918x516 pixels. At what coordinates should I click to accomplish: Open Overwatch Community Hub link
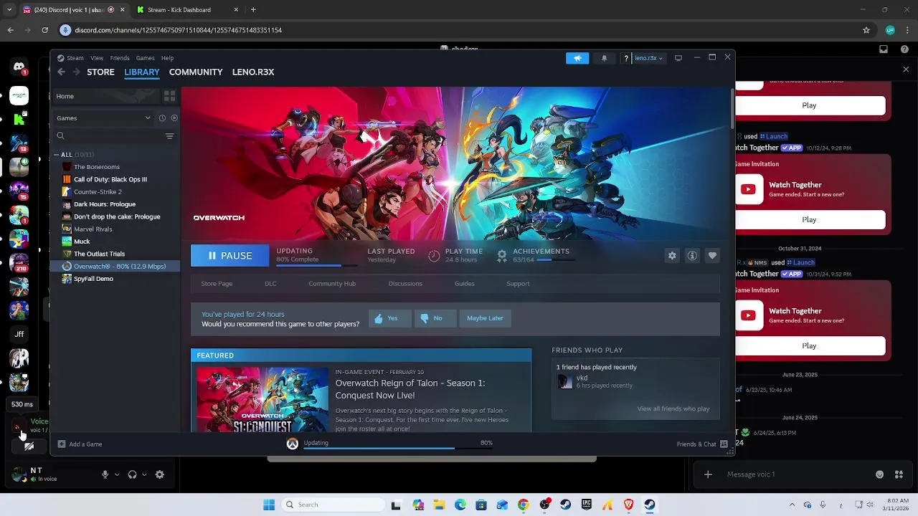[x=332, y=284]
